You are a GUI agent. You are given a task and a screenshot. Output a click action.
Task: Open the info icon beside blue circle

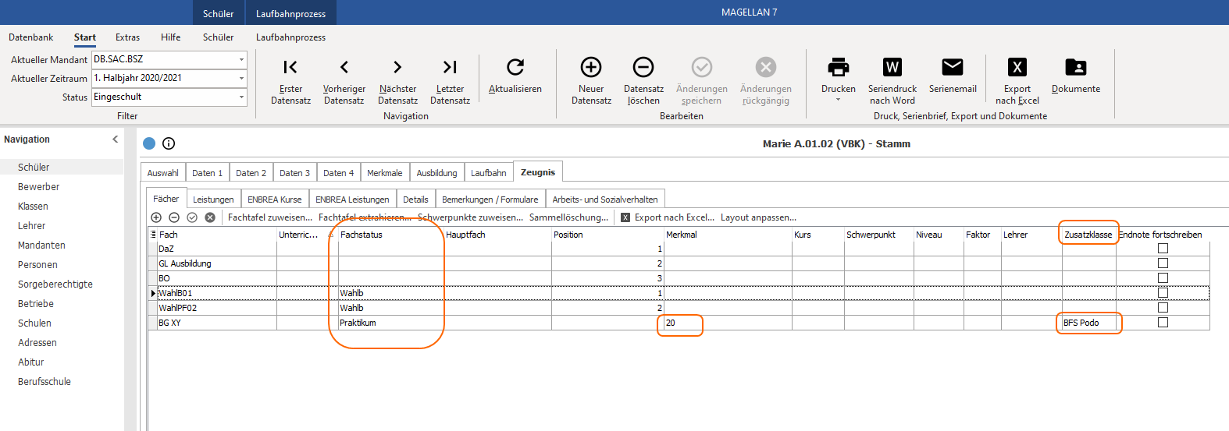pos(169,143)
